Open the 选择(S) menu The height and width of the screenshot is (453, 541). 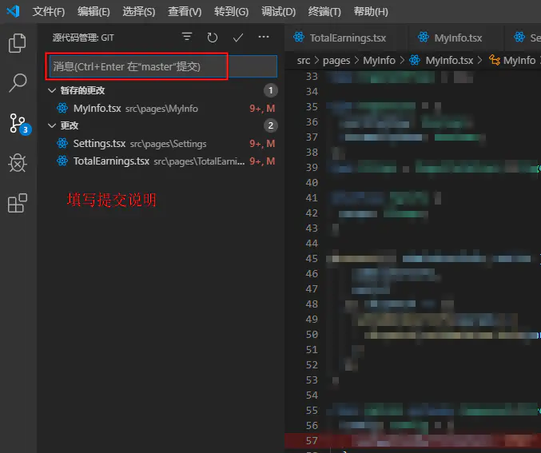(x=139, y=12)
